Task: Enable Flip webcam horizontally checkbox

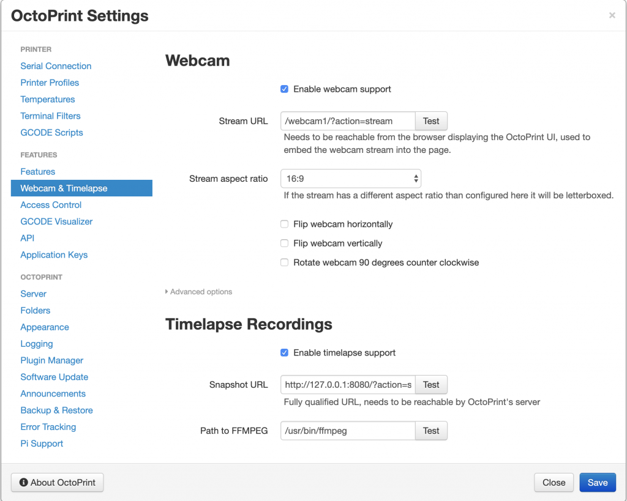Action: 284,225
